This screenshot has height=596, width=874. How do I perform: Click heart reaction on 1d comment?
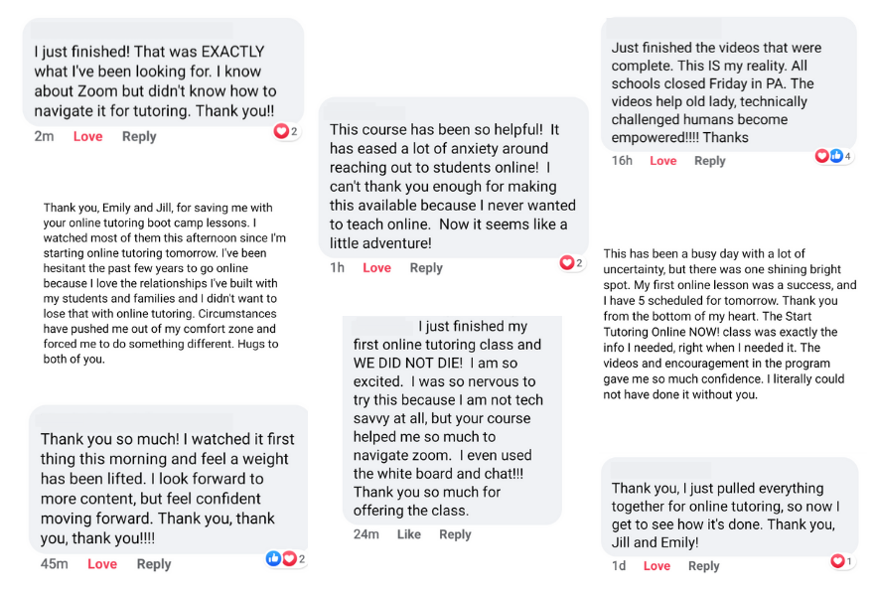837,561
